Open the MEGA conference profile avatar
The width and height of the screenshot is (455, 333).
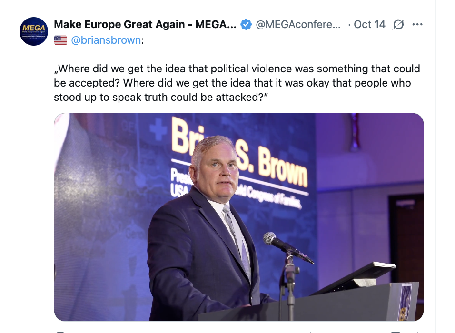(x=33, y=31)
